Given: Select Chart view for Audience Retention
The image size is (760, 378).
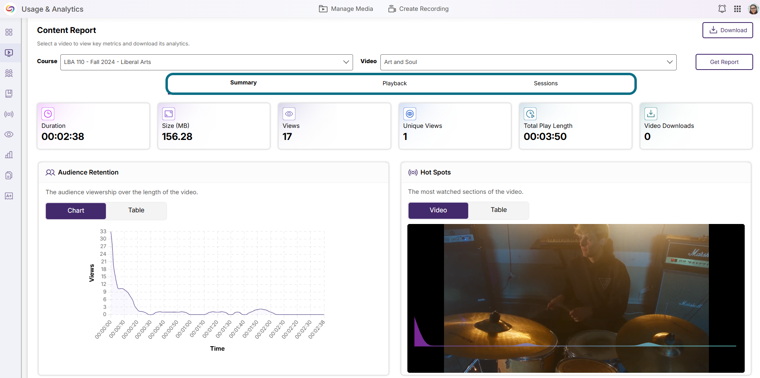Looking at the screenshot, I should 76,211.
